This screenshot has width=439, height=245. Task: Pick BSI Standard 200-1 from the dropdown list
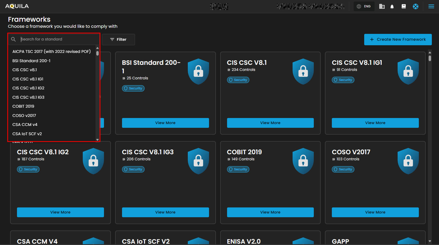click(31, 61)
